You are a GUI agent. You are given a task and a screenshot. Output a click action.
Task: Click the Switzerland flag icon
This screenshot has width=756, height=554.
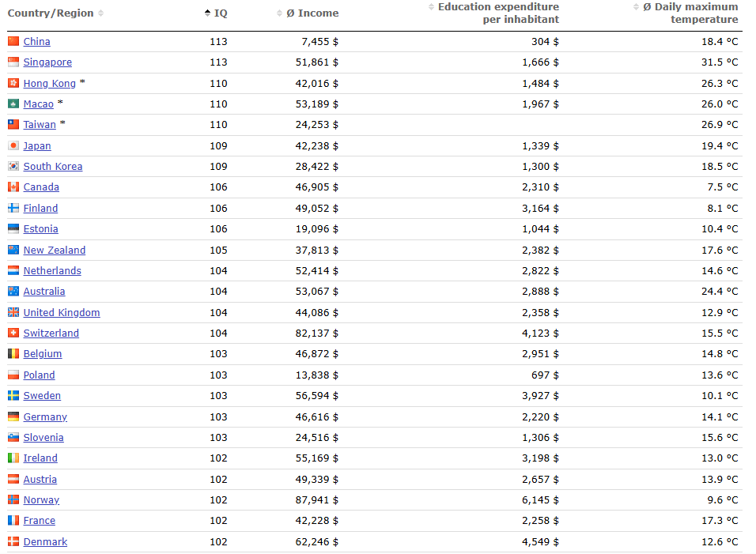[x=13, y=334]
